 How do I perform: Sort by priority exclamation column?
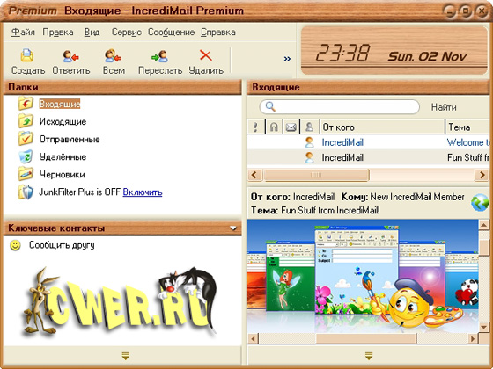255,127
